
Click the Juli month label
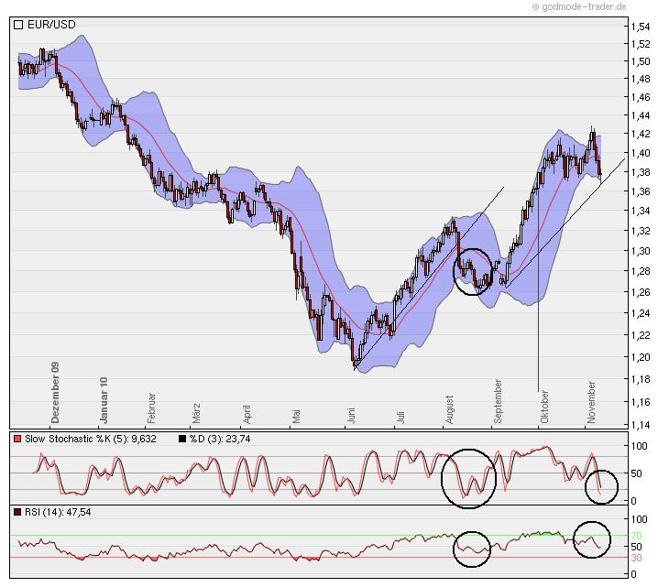tap(400, 417)
